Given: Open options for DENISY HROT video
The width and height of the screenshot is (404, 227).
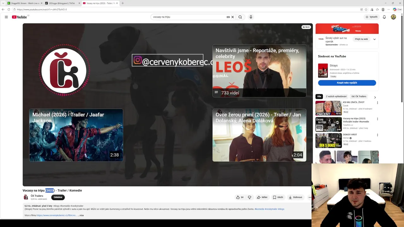Looking at the screenshot, I should click(377, 135).
